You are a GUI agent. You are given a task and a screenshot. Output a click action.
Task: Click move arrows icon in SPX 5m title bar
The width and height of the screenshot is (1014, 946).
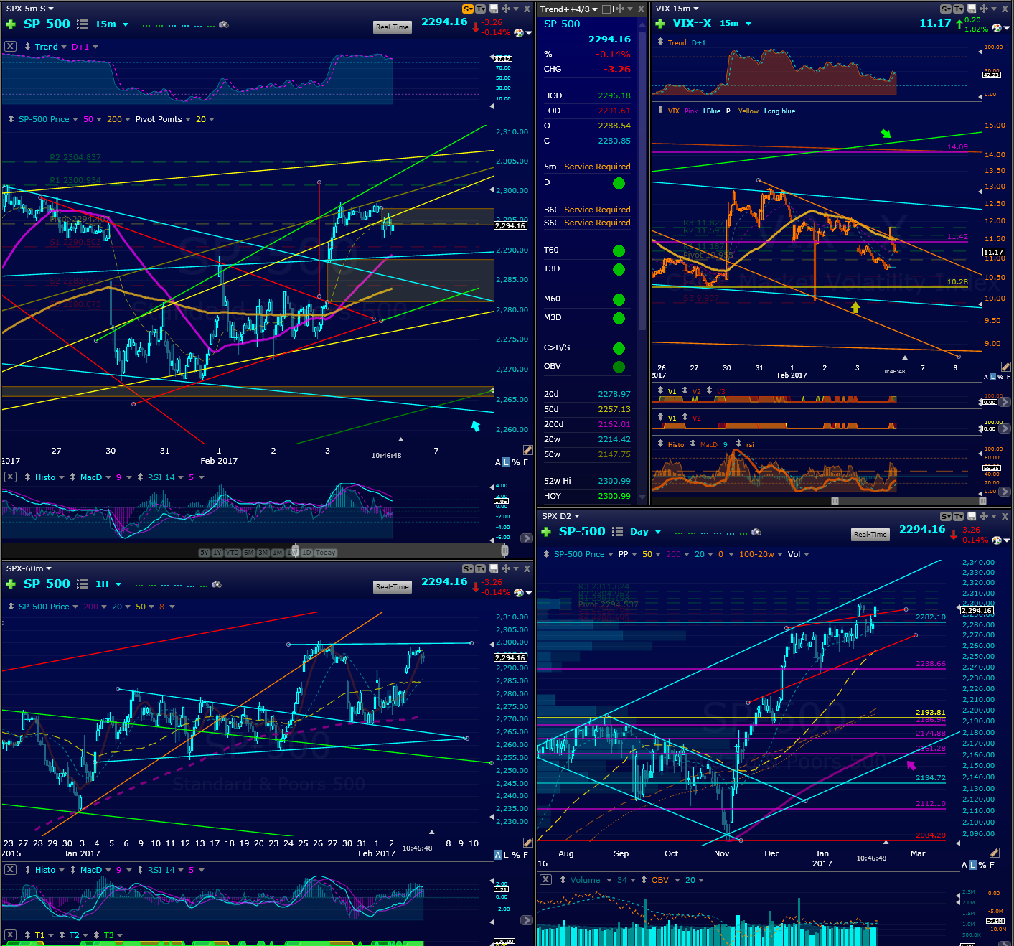[506, 9]
